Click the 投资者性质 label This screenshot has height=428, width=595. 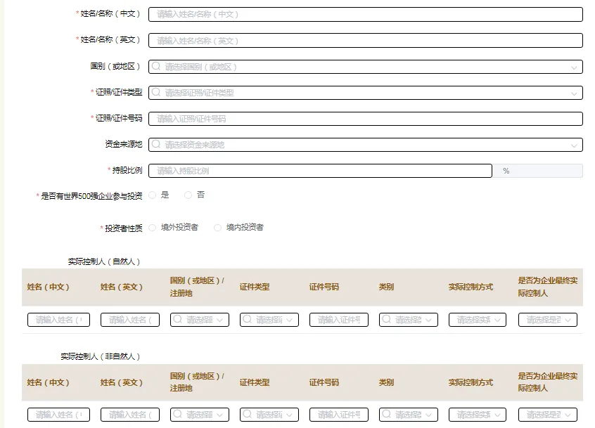(123, 228)
